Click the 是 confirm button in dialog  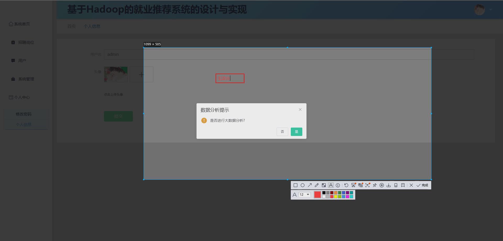tap(296, 132)
